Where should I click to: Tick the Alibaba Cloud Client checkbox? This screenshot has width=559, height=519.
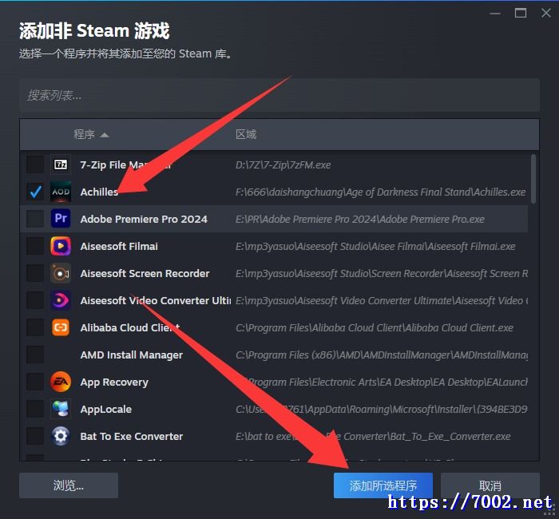click(35, 327)
